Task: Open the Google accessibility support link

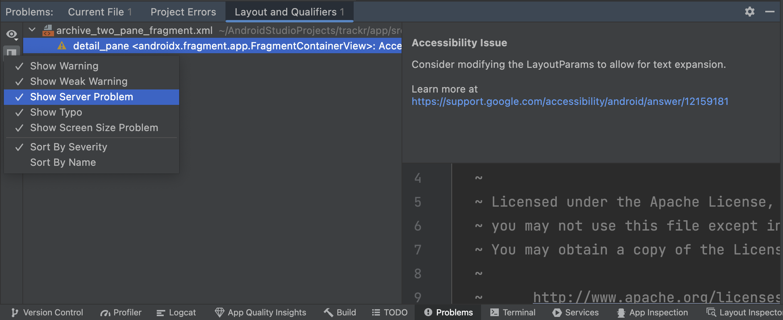Action: 570,101
